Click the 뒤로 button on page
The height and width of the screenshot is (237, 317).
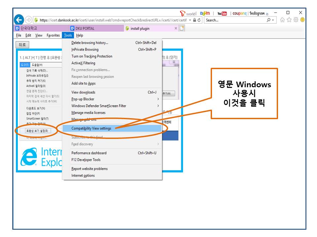coord(22,45)
